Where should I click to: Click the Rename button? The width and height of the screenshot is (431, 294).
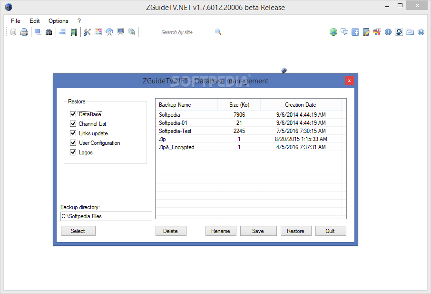coord(221,231)
